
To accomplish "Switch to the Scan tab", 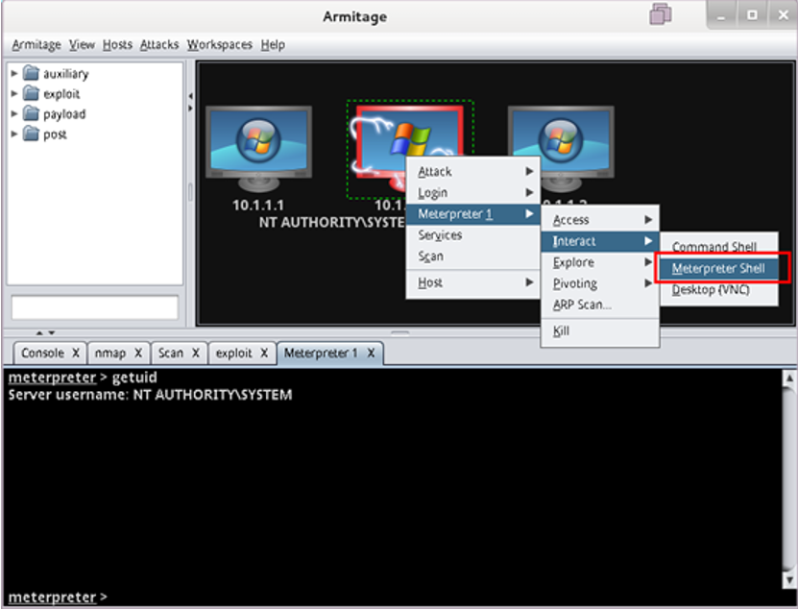I will (171, 353).
